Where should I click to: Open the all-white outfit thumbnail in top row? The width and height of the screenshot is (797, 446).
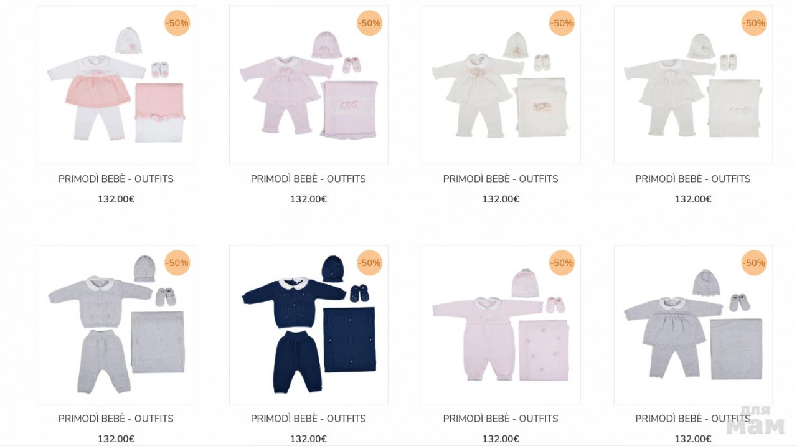694,85
